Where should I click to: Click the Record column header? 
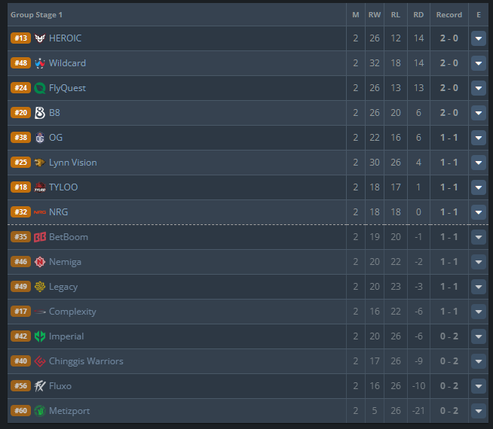click(449, 15)
